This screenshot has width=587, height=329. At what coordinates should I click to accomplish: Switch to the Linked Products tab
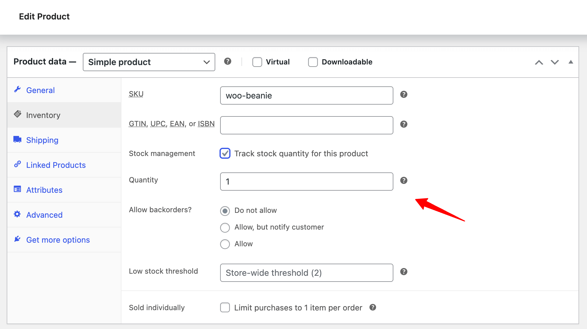pos(64,165)
